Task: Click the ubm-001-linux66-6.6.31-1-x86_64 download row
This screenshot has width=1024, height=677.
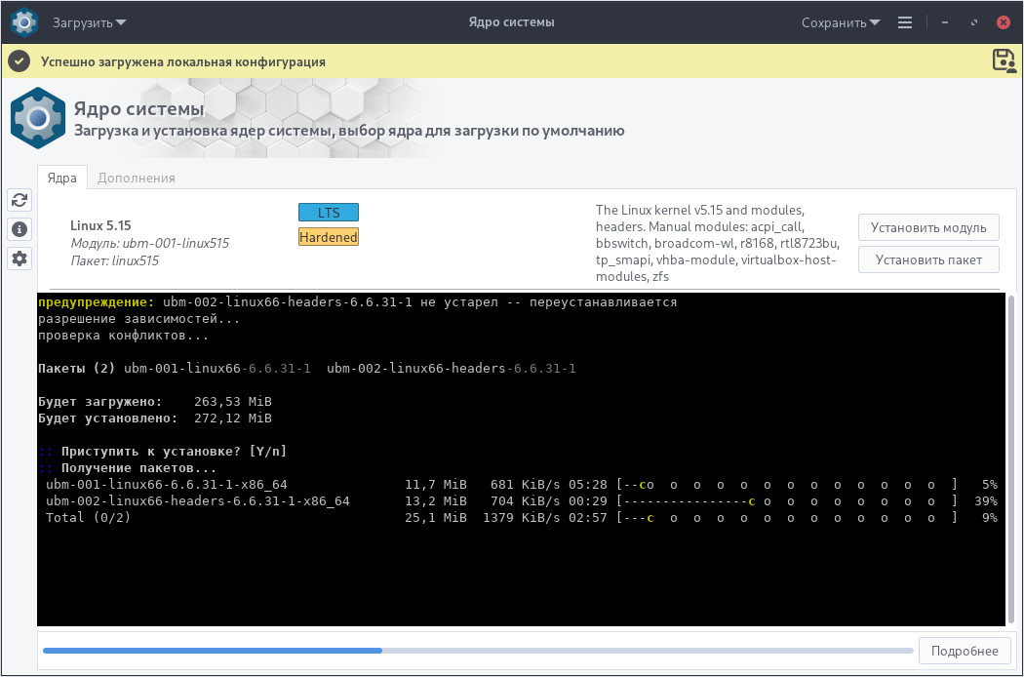Action: (x=521, y=485)
